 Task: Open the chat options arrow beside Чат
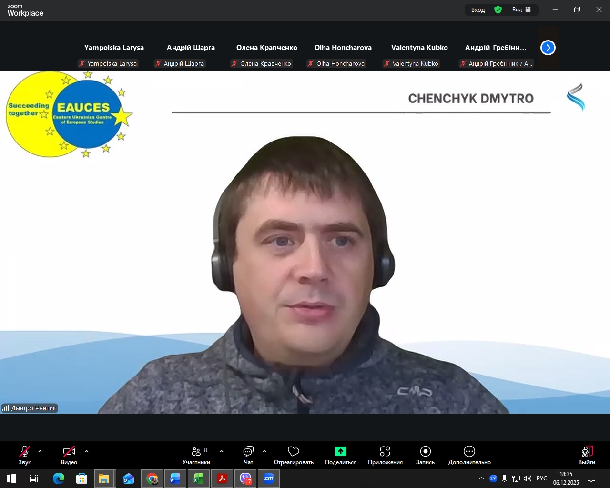point(264,451)
